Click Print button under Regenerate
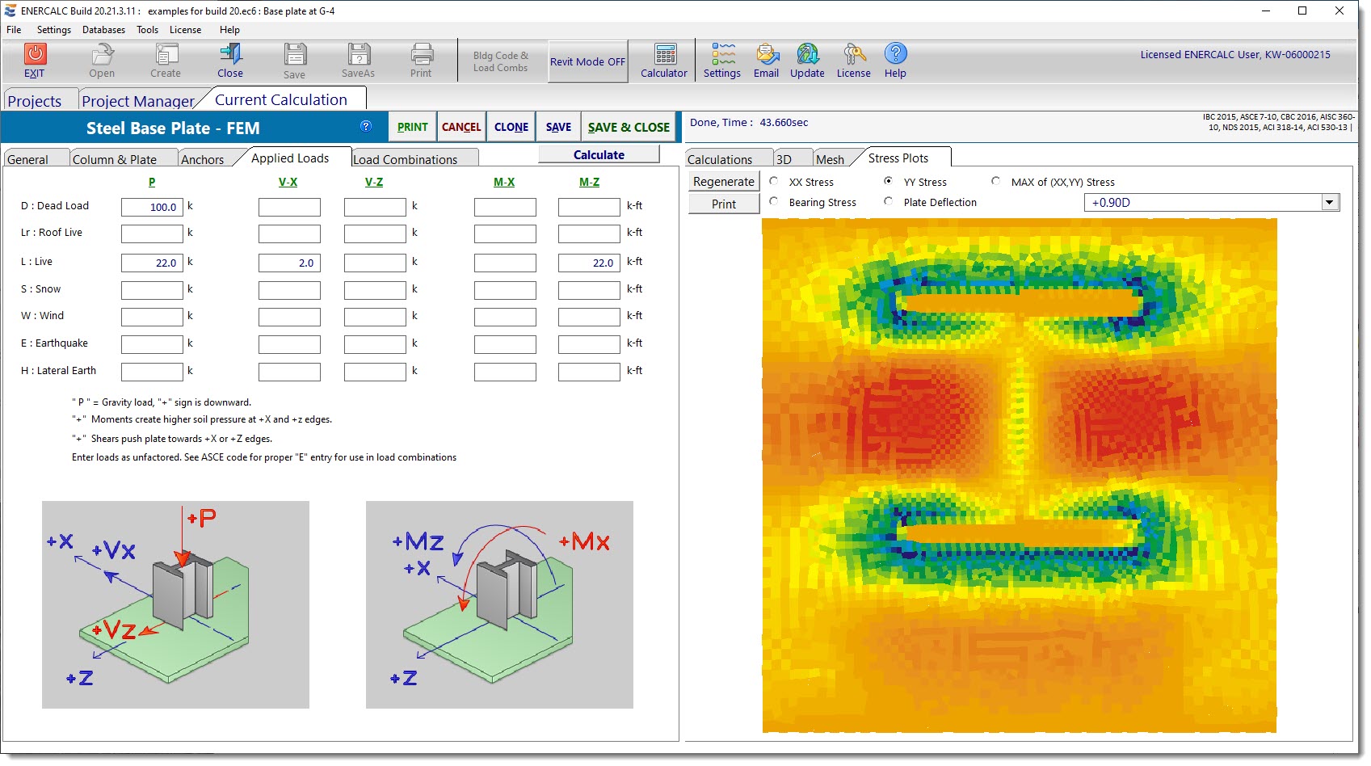Viewport: 1371px width, 766px height. (x=724, y=204)
